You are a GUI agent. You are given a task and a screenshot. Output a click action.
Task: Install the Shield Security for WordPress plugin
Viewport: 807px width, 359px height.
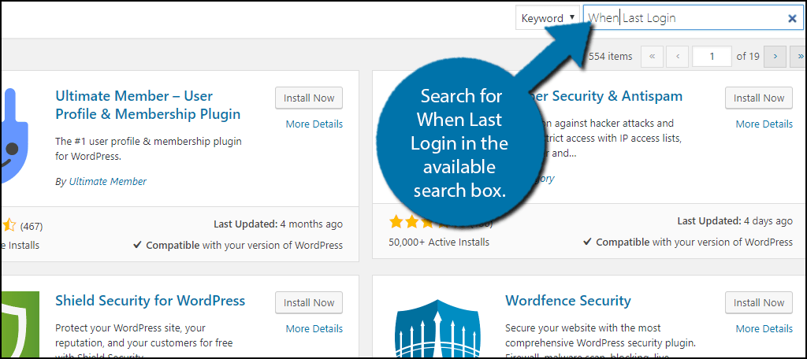coord(309,303)
